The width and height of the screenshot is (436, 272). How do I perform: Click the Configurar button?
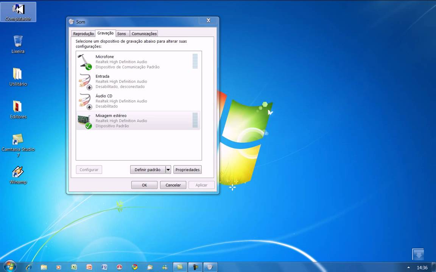[x=89, y=170]
